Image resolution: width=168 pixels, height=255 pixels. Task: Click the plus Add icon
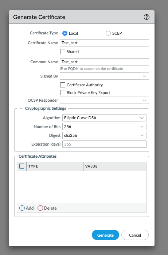[x=22, y=208]
